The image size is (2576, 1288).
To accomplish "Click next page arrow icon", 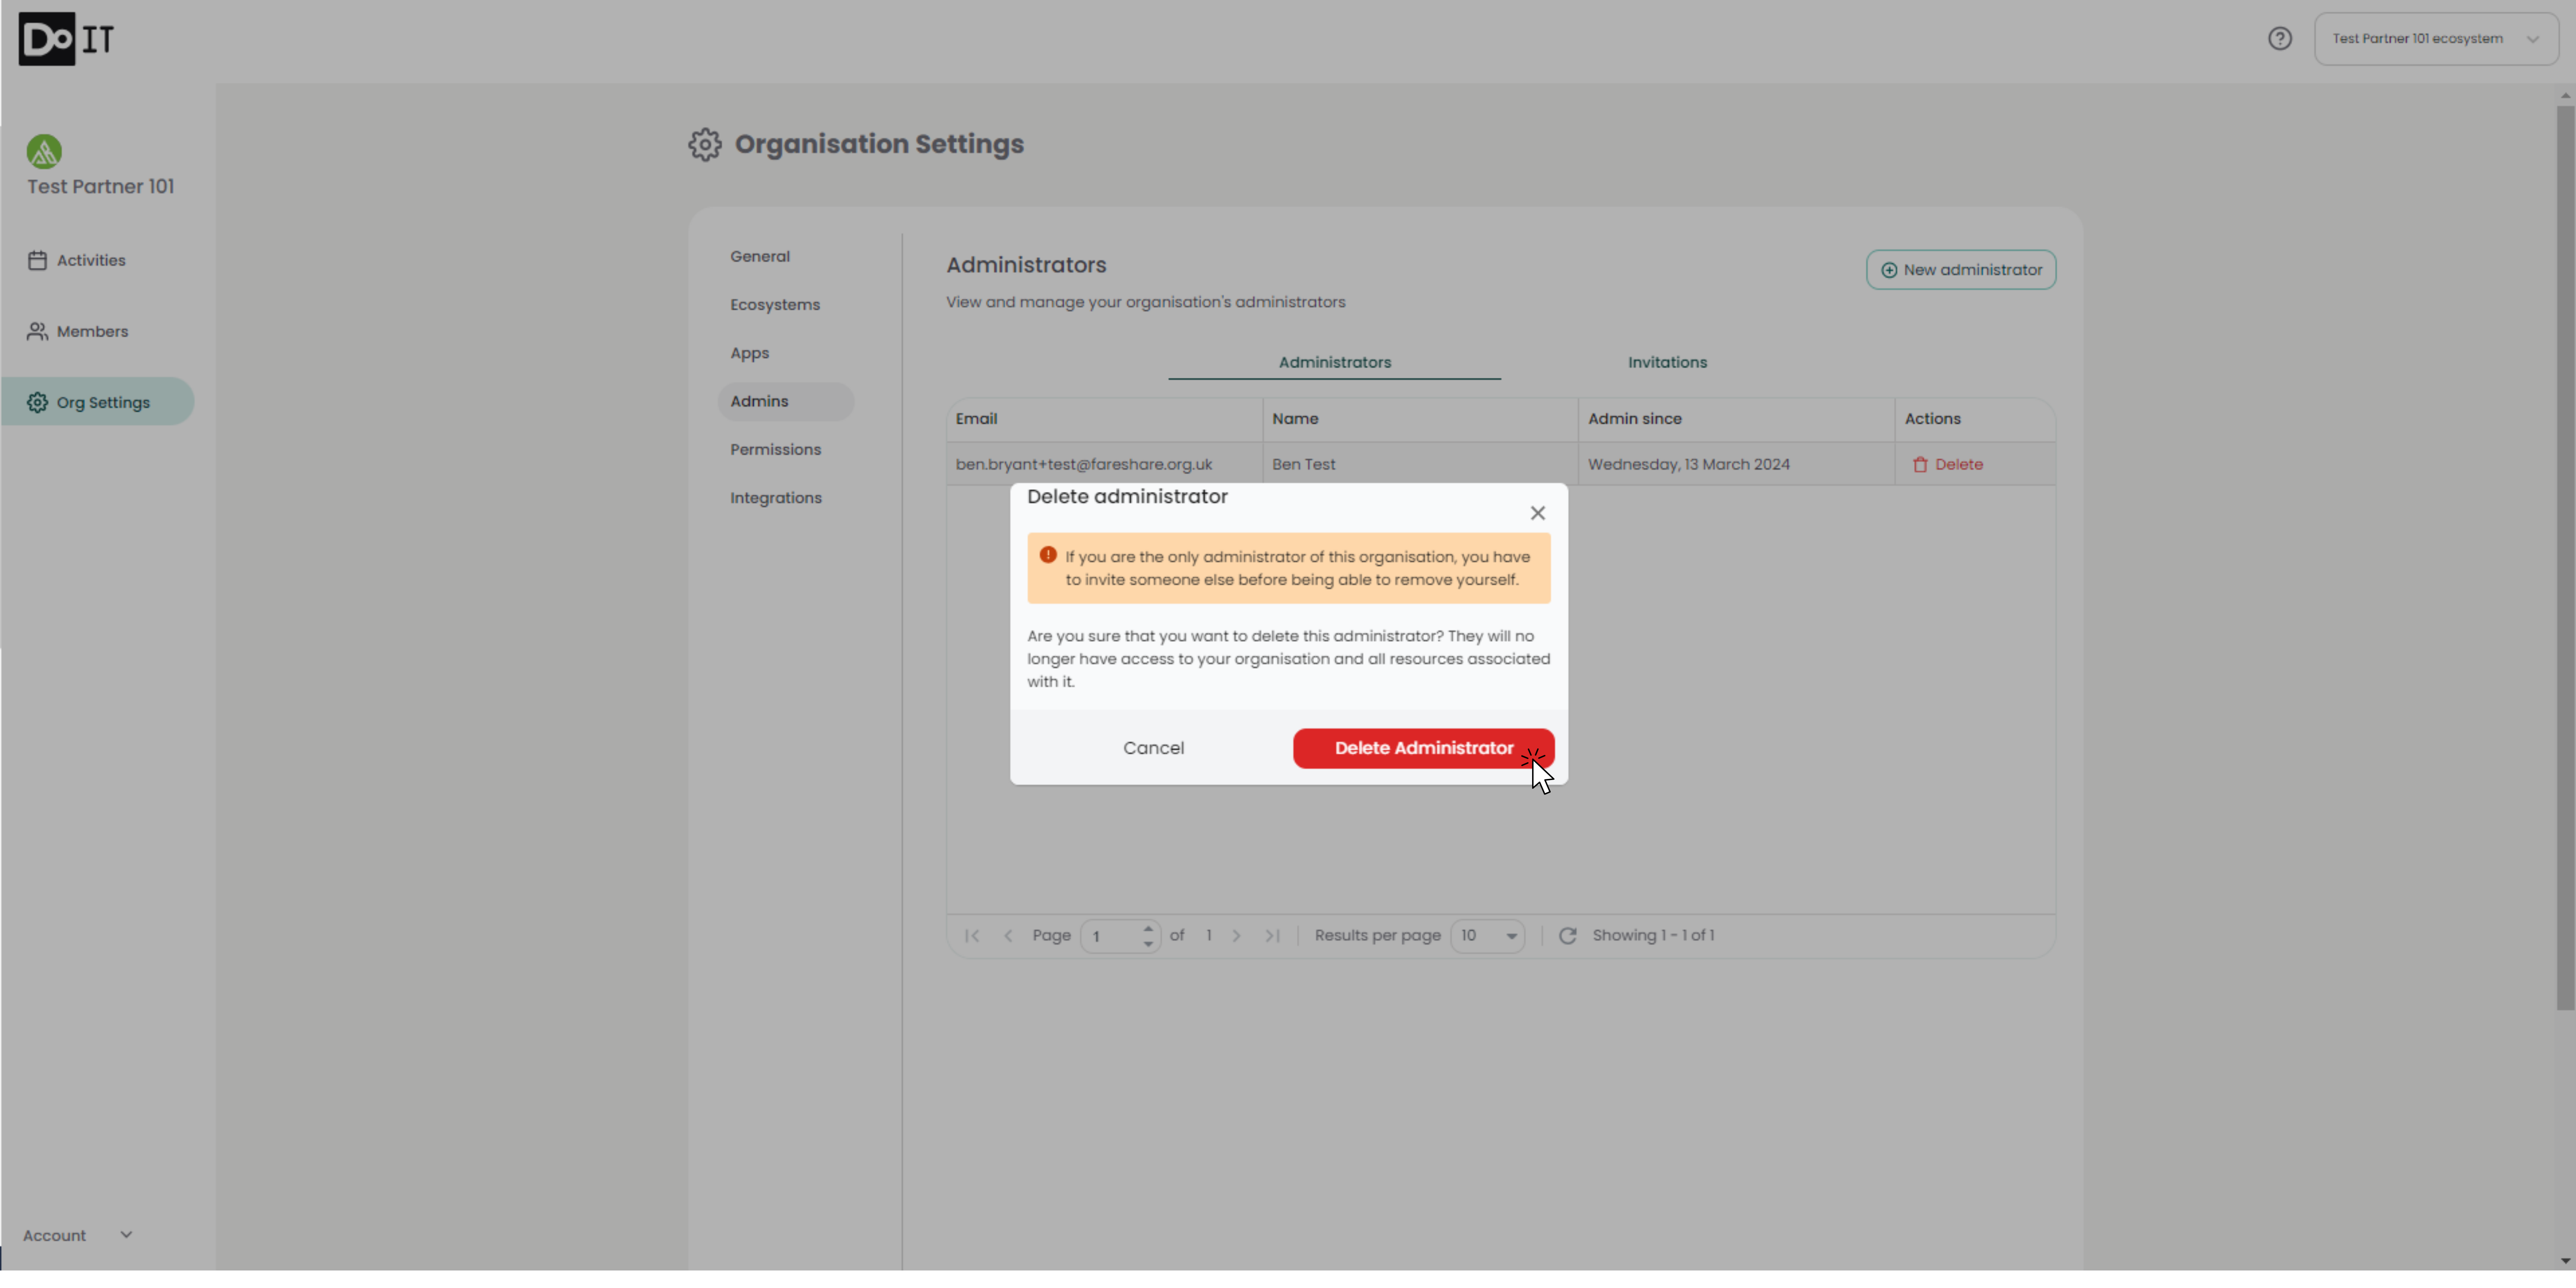I will (x=1237, y=936).
